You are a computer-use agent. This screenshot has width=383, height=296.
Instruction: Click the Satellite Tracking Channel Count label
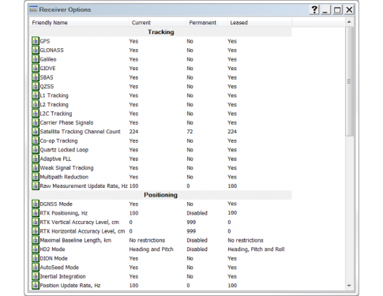[x=80, y=132]
